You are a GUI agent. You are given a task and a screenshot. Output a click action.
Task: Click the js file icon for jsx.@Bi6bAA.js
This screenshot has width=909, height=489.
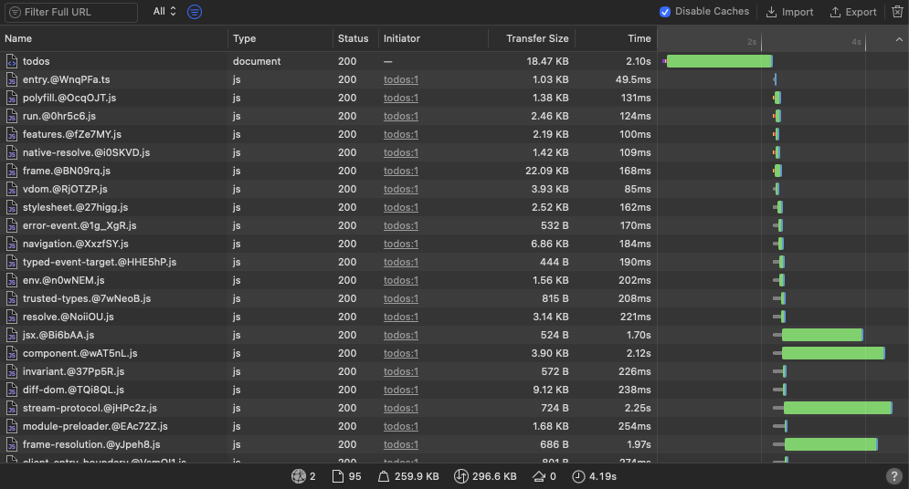(x=12, y=335)
